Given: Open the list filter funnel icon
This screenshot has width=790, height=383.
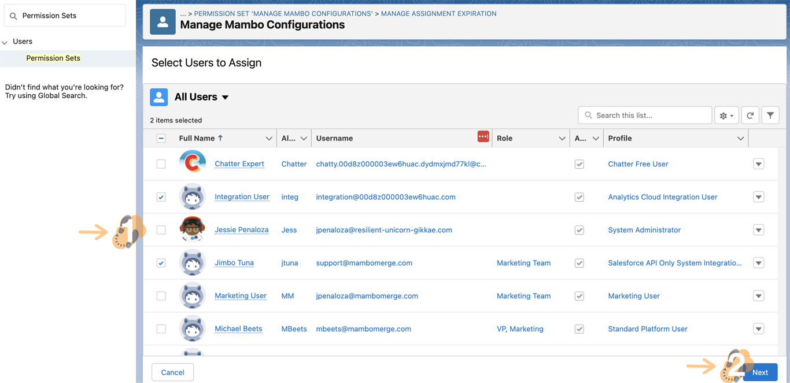Looking at the screenshot, I should [770, 116].
